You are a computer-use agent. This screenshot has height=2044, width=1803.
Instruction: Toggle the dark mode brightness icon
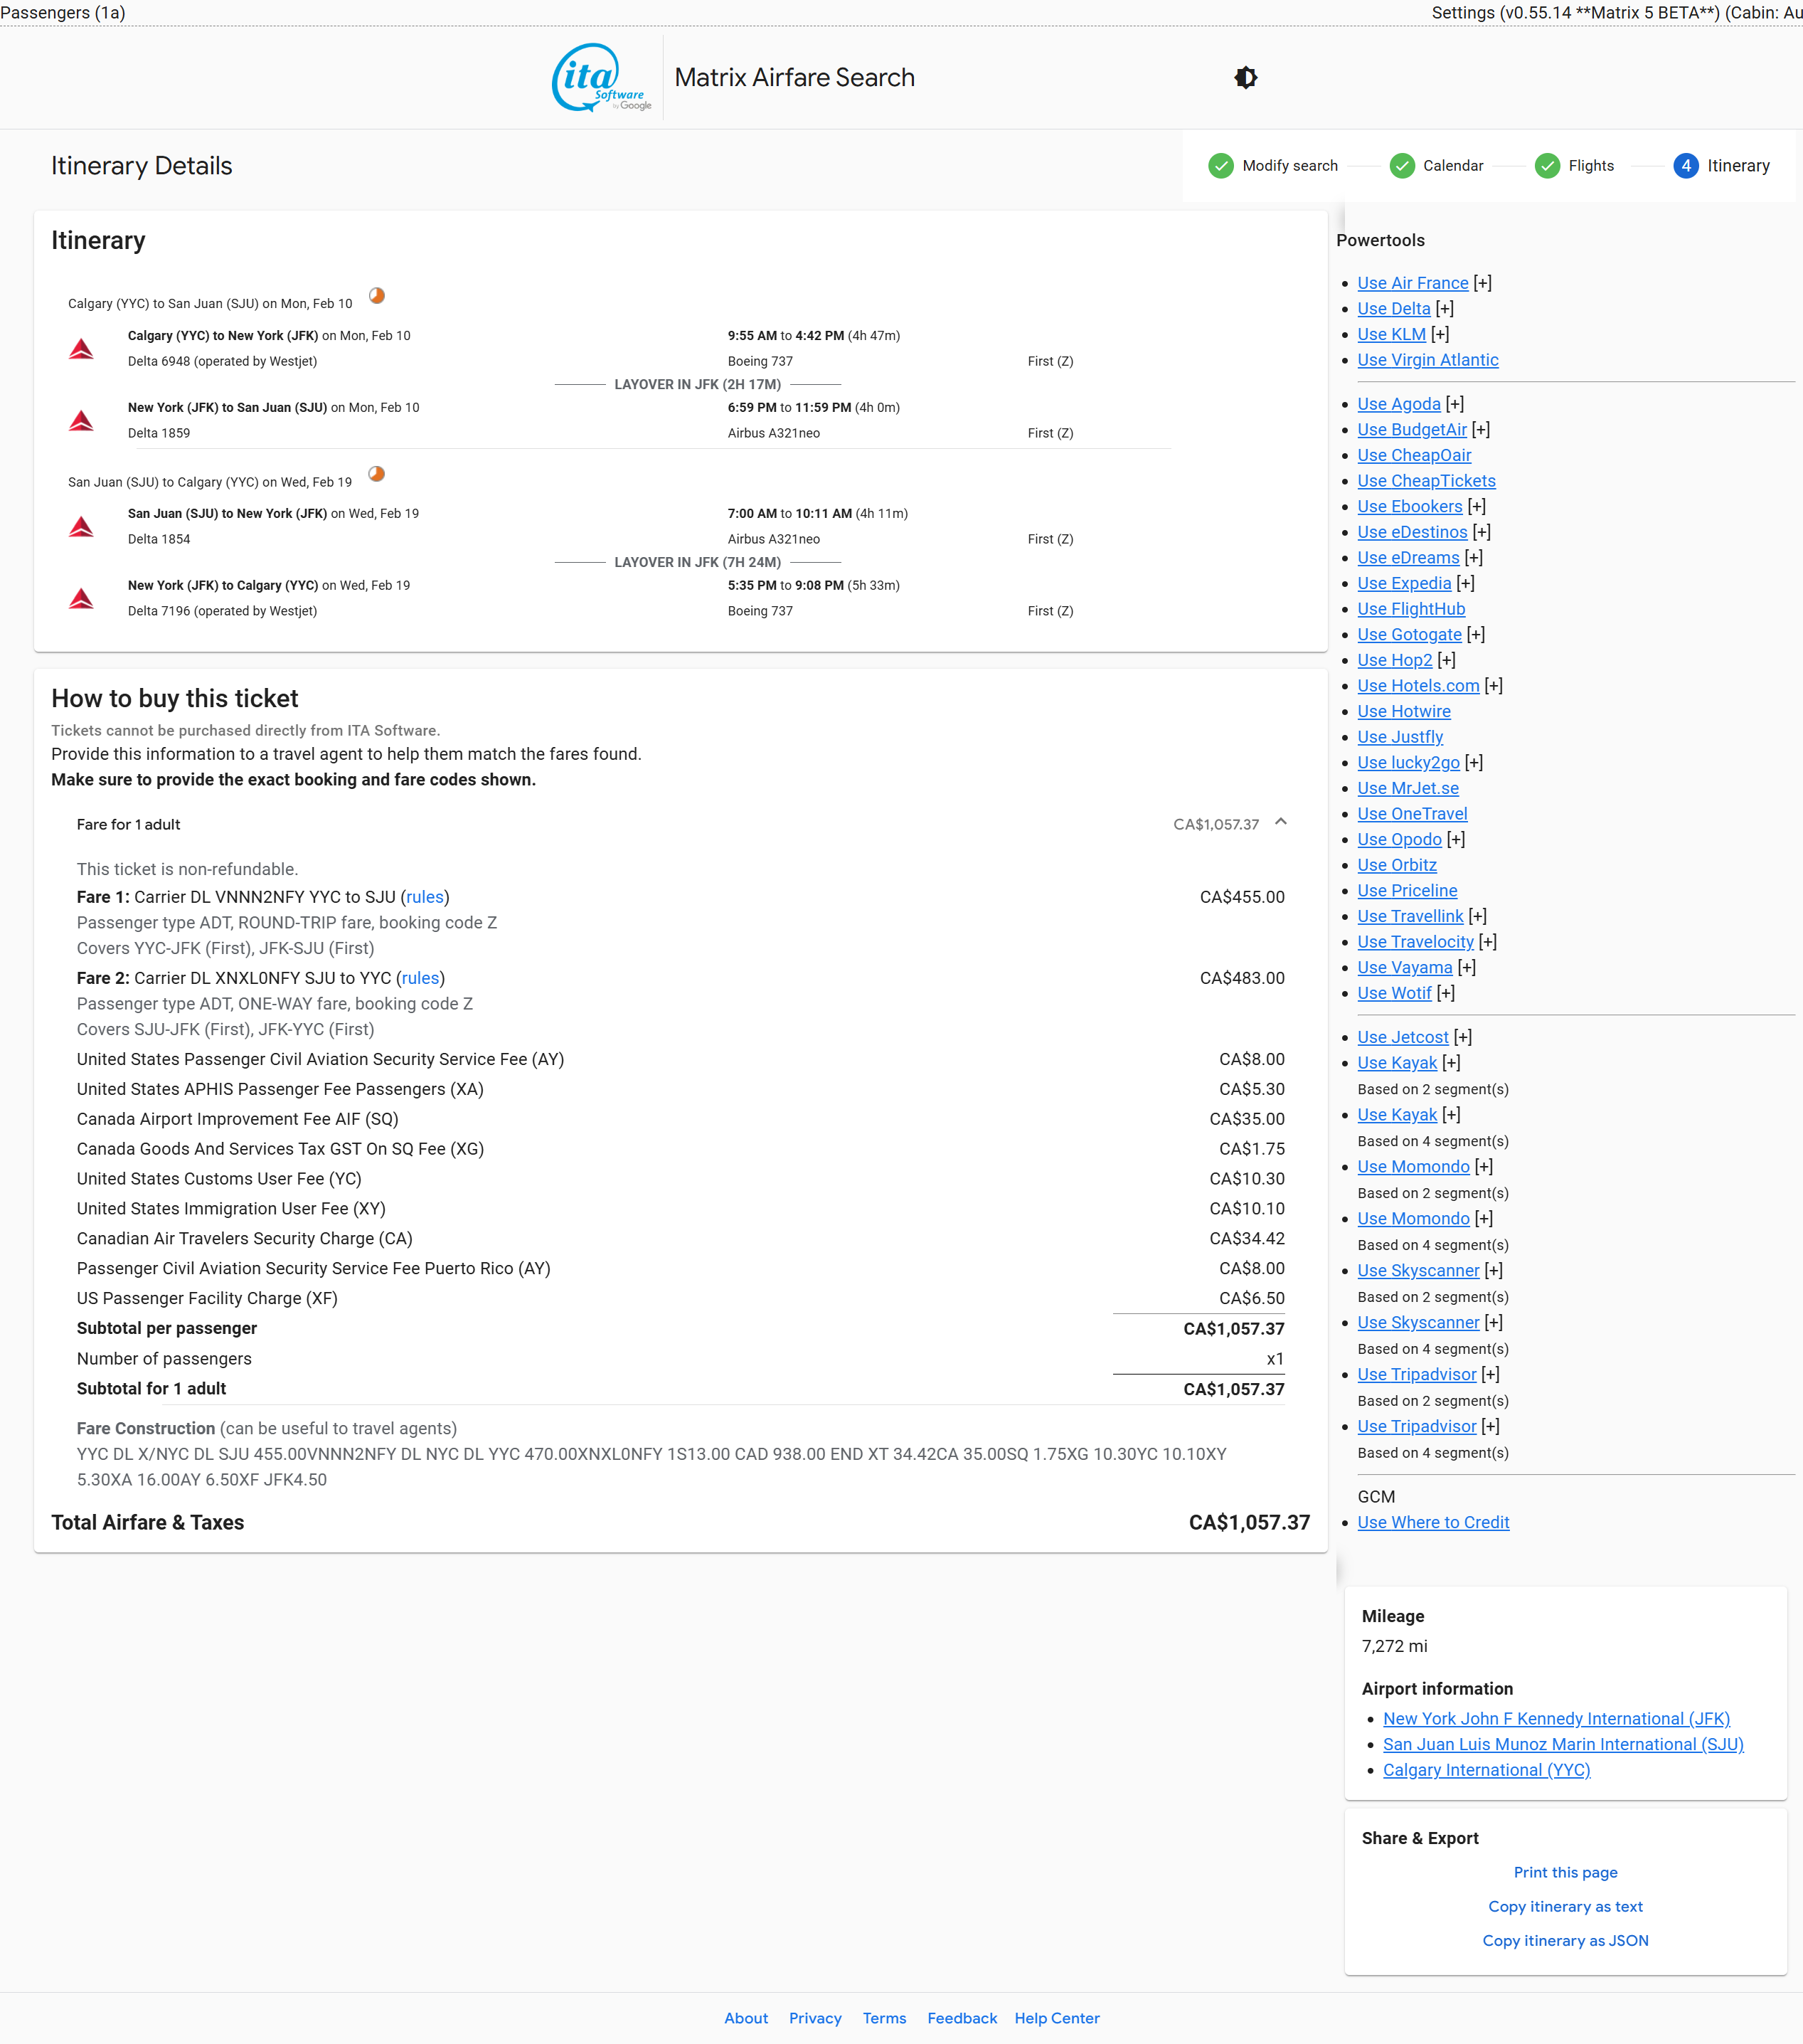[1245, 78]
